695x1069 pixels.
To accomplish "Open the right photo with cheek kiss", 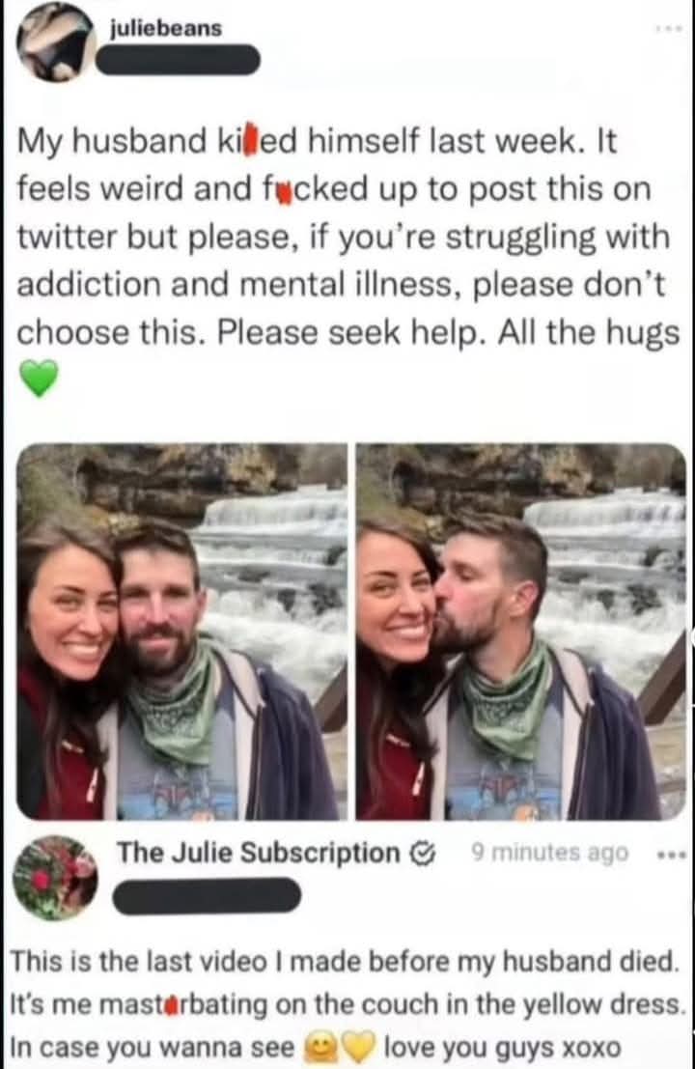I will pyautogui.click(x=520, y=632).
